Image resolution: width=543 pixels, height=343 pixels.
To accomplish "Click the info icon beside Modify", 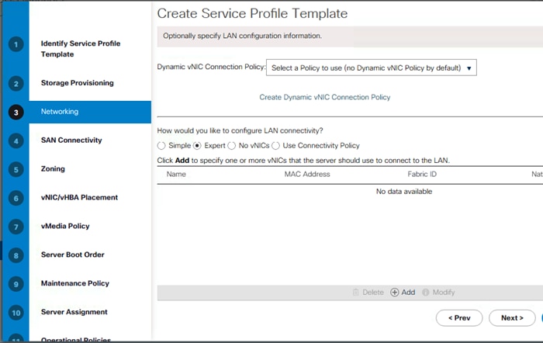I will [426, 293].
